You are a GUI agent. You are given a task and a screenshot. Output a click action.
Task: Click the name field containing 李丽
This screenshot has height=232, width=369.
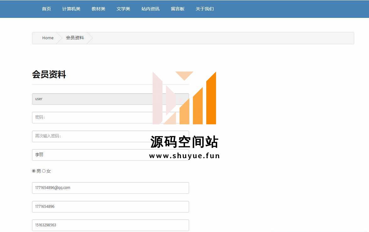pyautogui.click(x=110, y=155)
